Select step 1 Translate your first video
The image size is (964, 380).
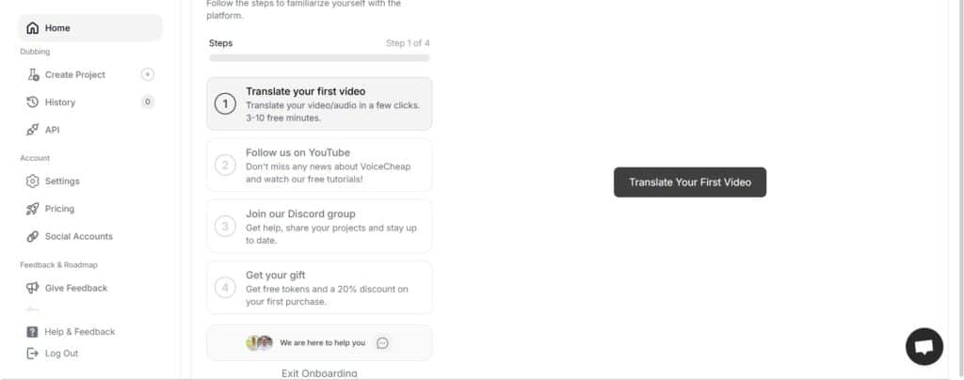point(319,103)
